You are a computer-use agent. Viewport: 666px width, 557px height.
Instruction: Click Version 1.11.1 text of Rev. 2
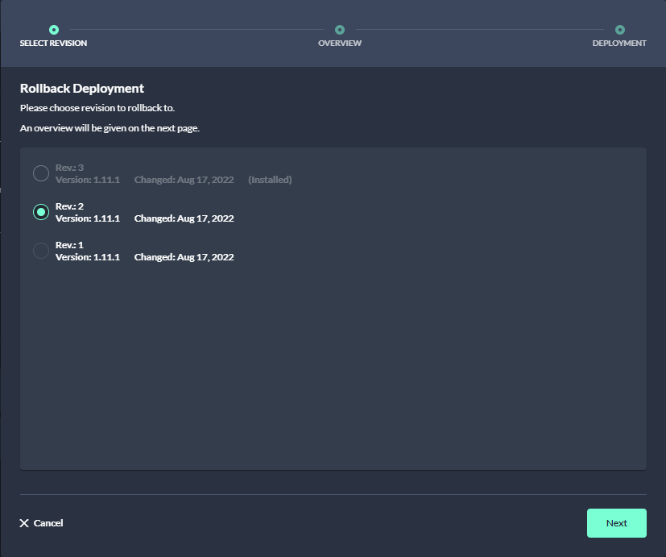pyautogui.click(x=87, y=218)
